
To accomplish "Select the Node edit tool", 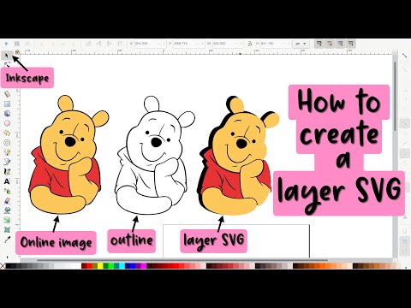I will click(7, 65).
